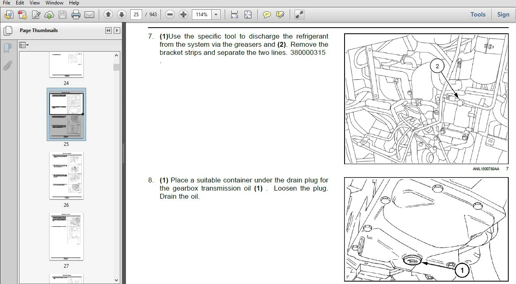
Task: Click the cloud upload icon
Action: 49,15
